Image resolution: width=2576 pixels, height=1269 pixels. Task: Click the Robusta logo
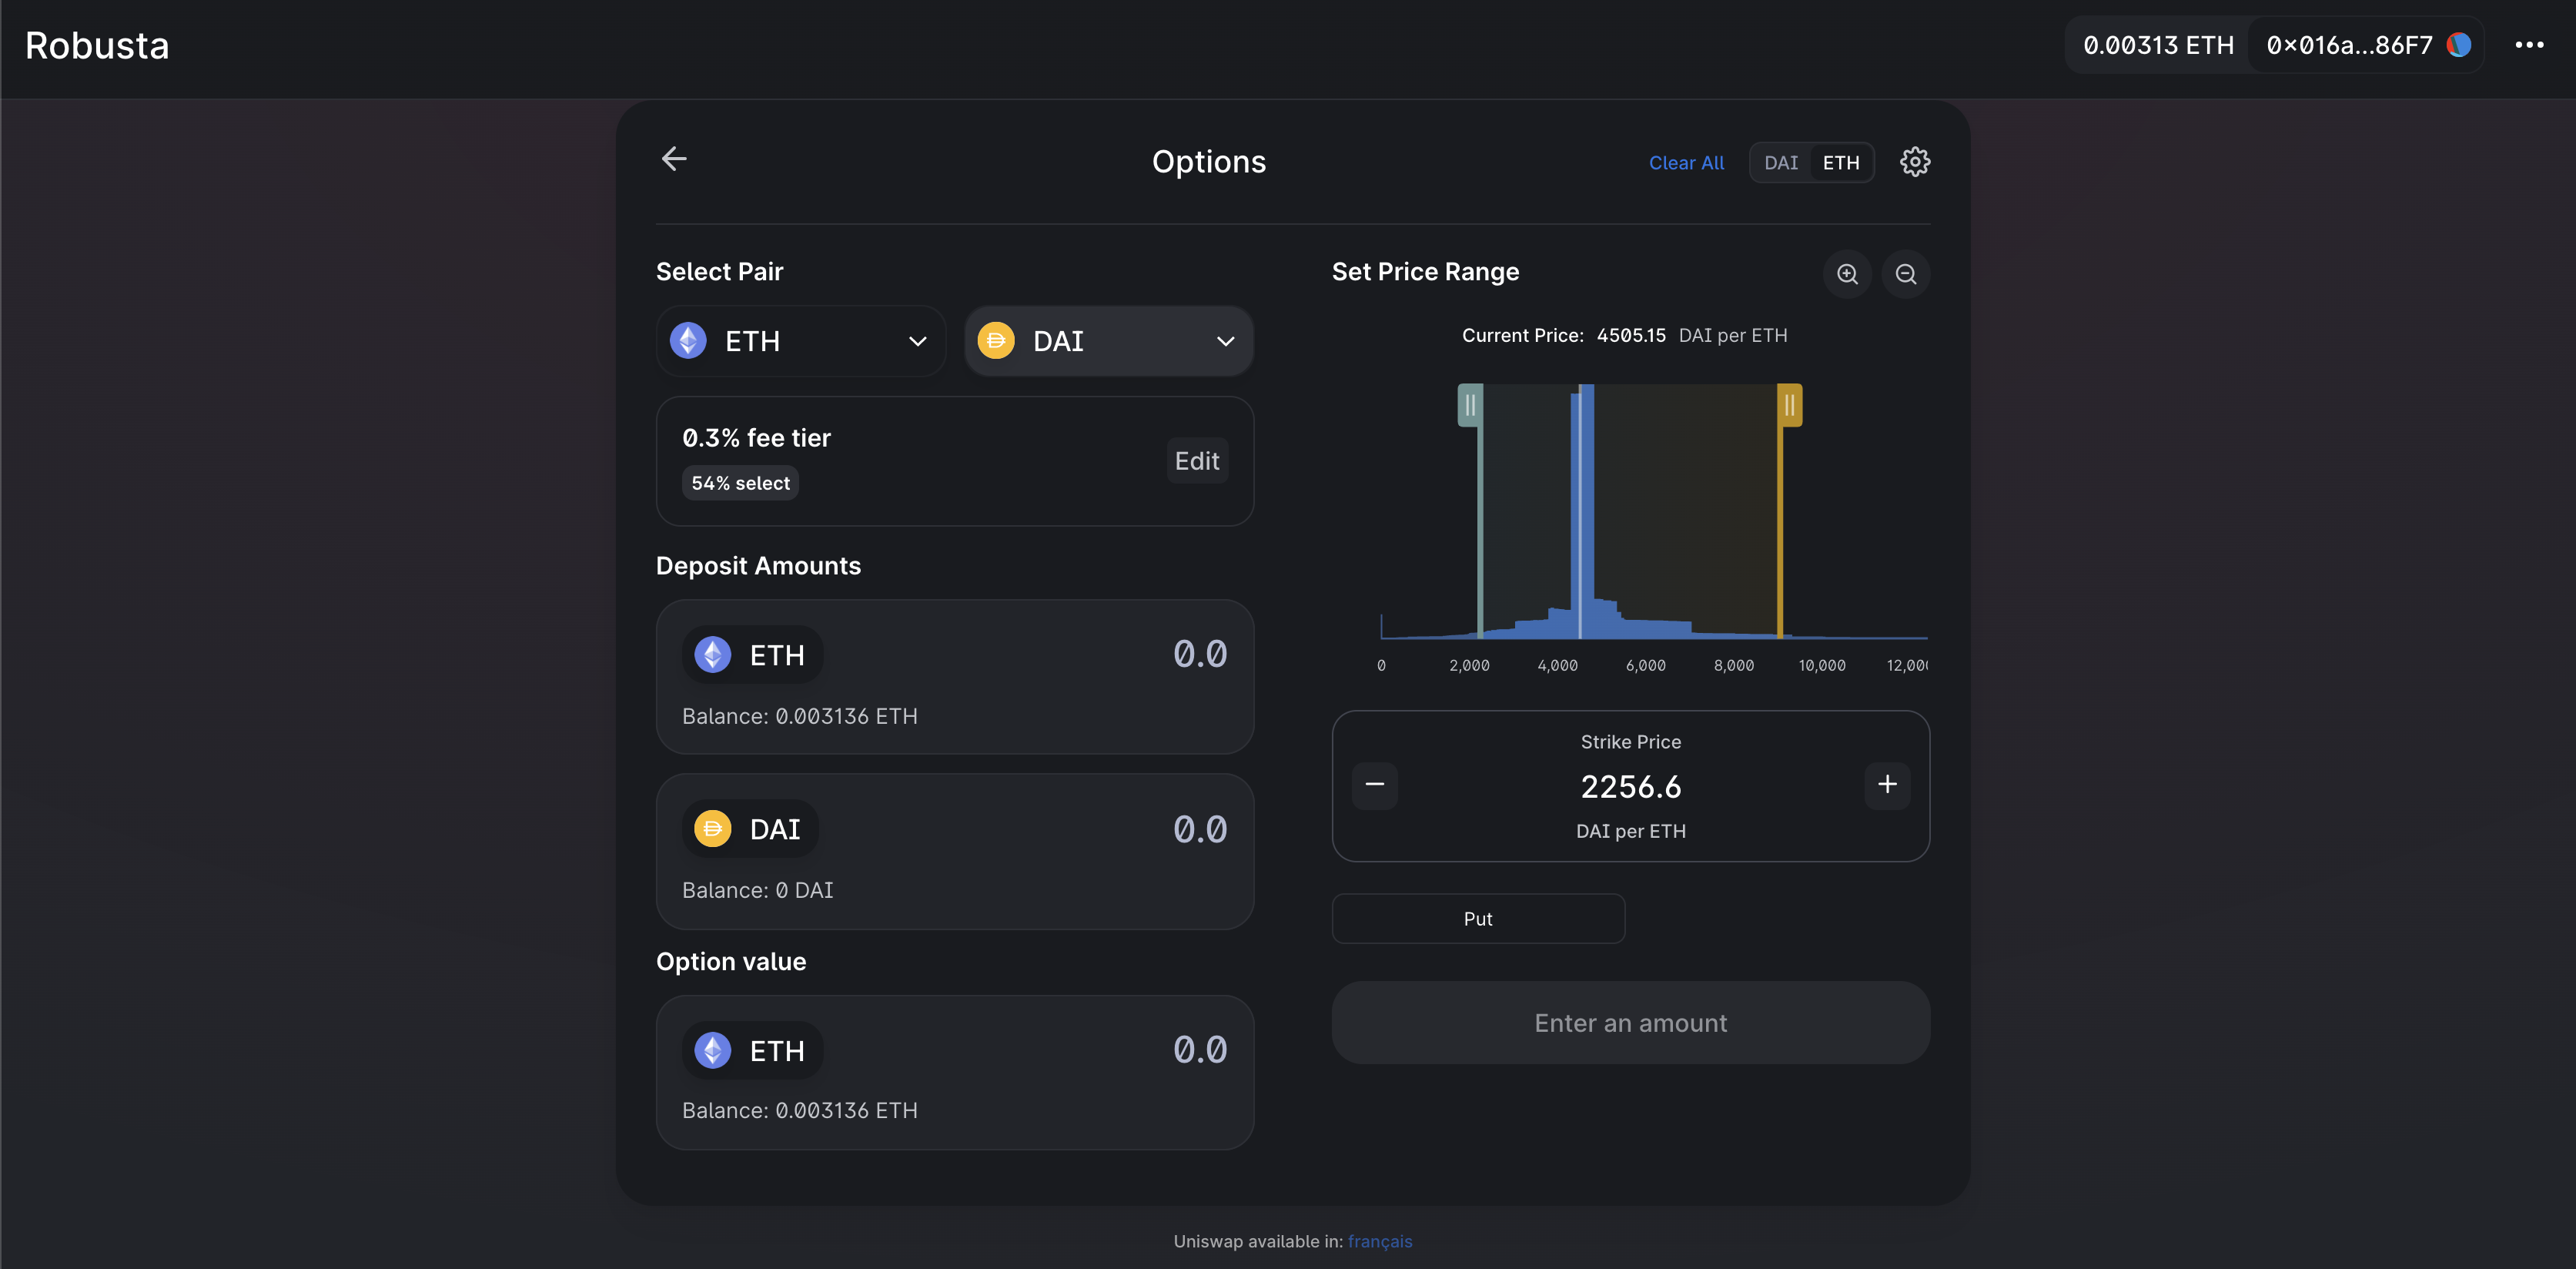tap(97, 46)
